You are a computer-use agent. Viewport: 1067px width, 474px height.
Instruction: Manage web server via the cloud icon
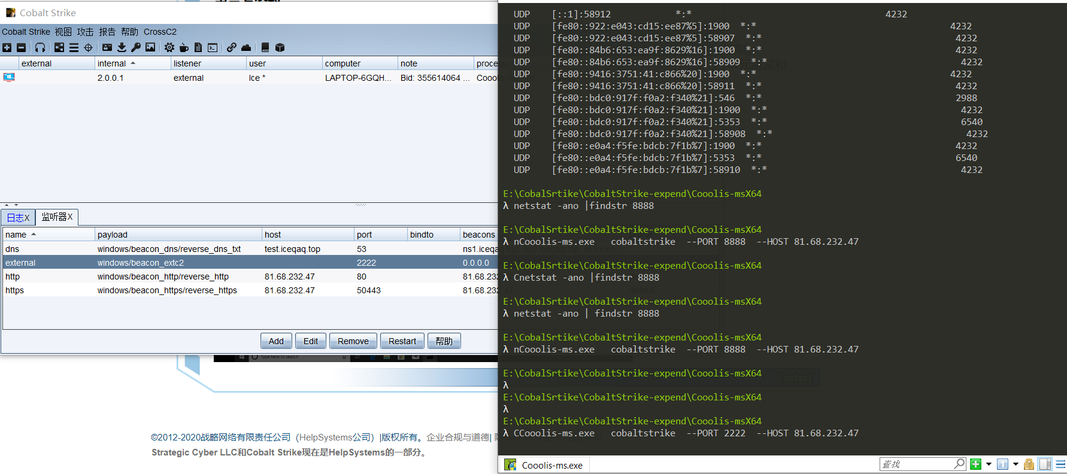[246, 47]
